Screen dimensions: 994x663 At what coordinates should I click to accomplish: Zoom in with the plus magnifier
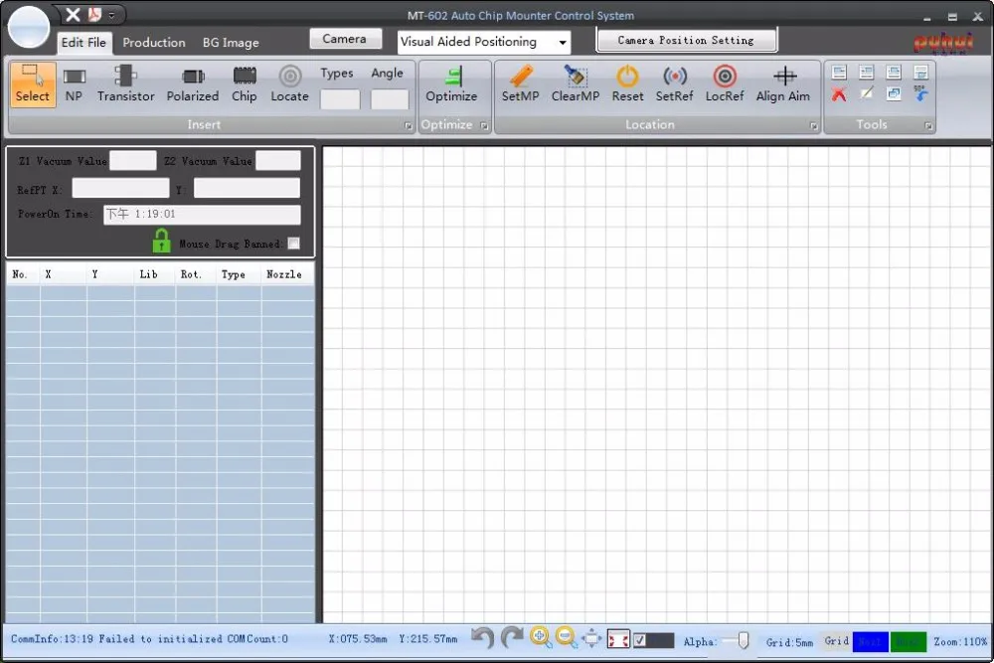click(x=541, y=637)
